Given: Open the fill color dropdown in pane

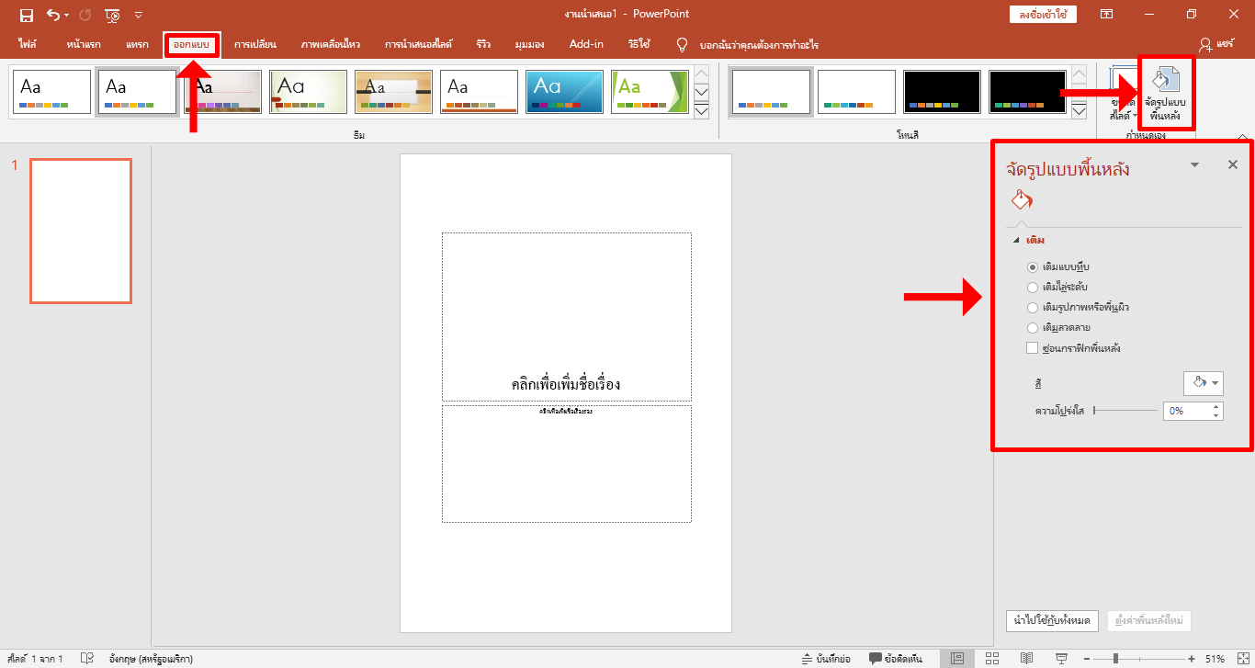Looking at the screenshot, I should 1203,383.
